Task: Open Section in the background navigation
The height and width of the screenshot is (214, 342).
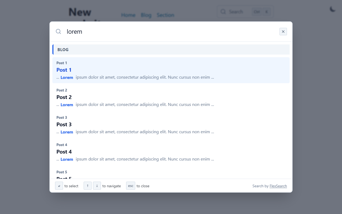Action: 165,15
